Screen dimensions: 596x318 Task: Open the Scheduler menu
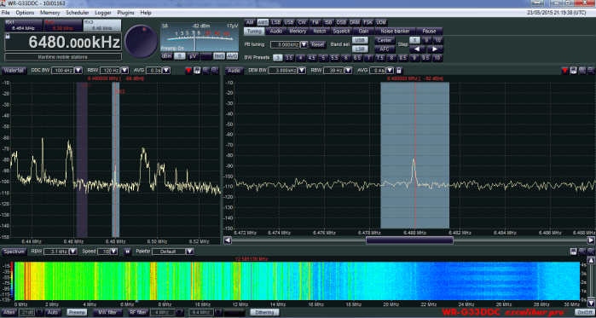click(77, 13)
